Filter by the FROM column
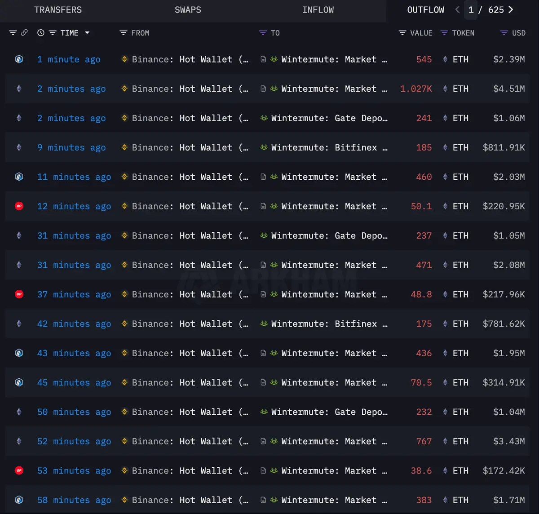The height and width of the screenshot is (514, 539). (x=124, y=33)
